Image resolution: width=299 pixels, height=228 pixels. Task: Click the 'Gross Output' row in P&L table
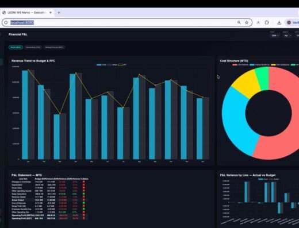pyautogui.click(x=50, y=200)
